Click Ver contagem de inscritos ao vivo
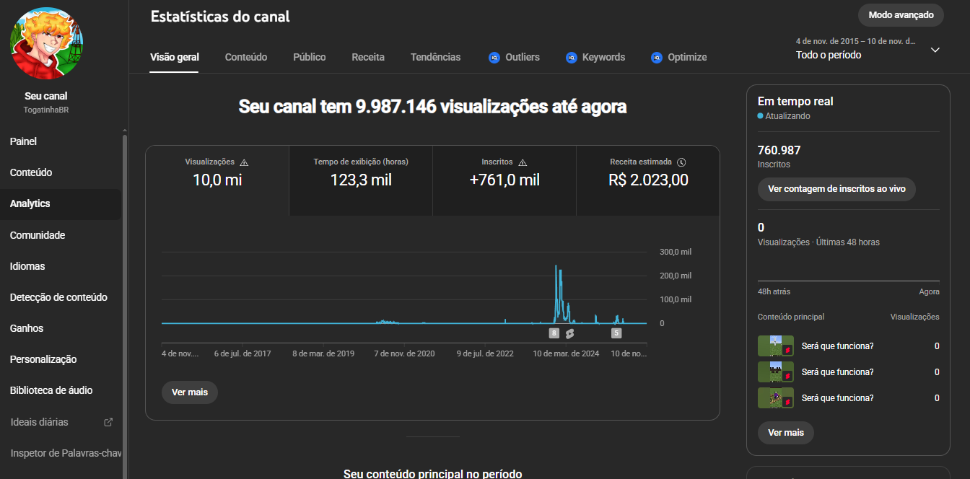 coord(836,189)
